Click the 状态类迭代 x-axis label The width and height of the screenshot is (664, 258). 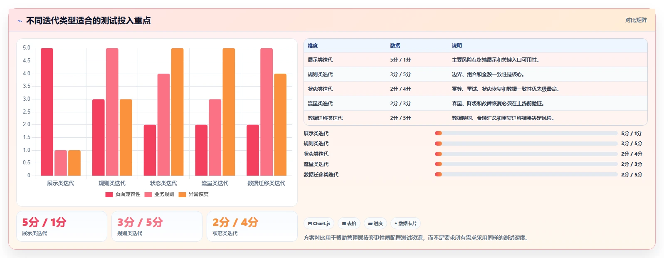pyautogui.click(x=163, y=183)
